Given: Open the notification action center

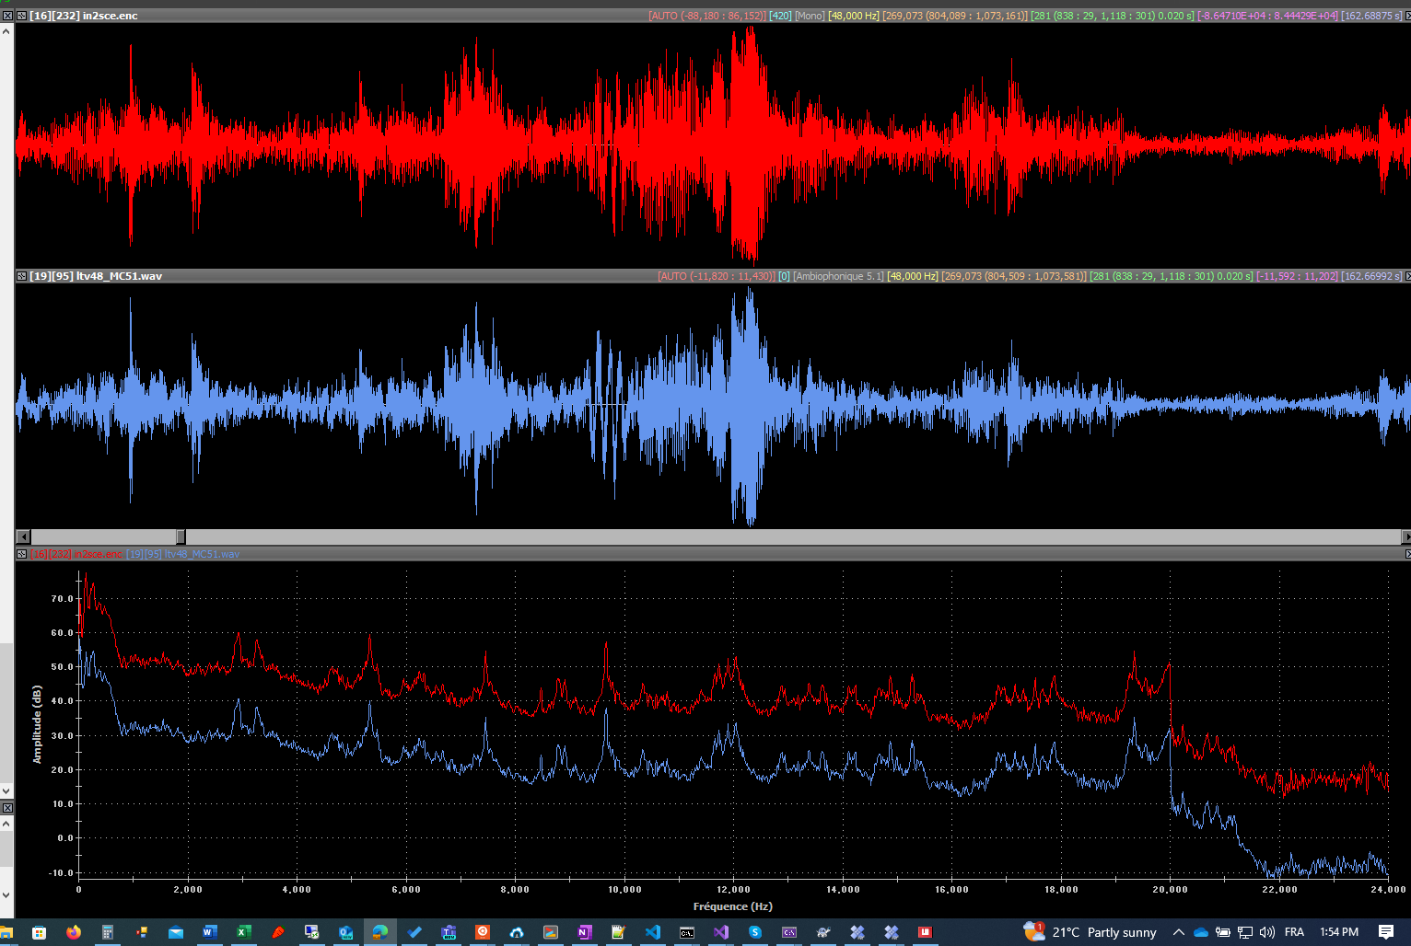Looking at the screenshot, I should point(1386,932).
